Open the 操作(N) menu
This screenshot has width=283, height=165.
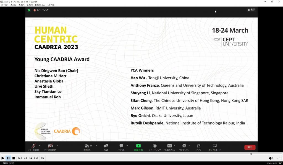point(30,5)
